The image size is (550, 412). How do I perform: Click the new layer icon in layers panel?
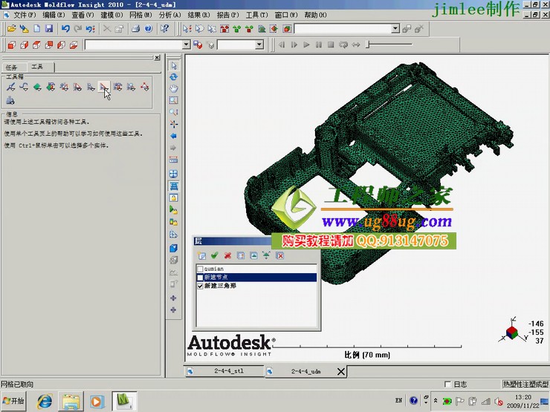(201, 255)
